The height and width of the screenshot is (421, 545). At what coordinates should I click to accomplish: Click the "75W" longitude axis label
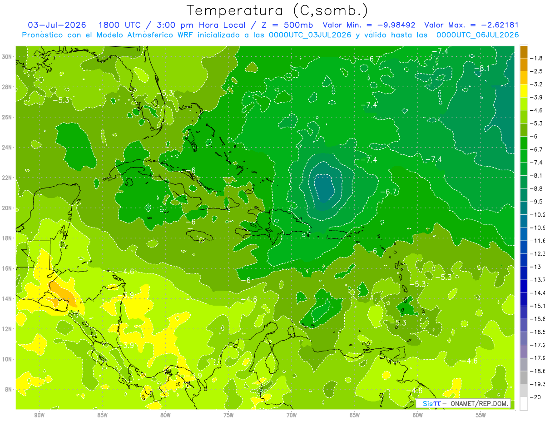pyautogui.click(x=228, y=415)
